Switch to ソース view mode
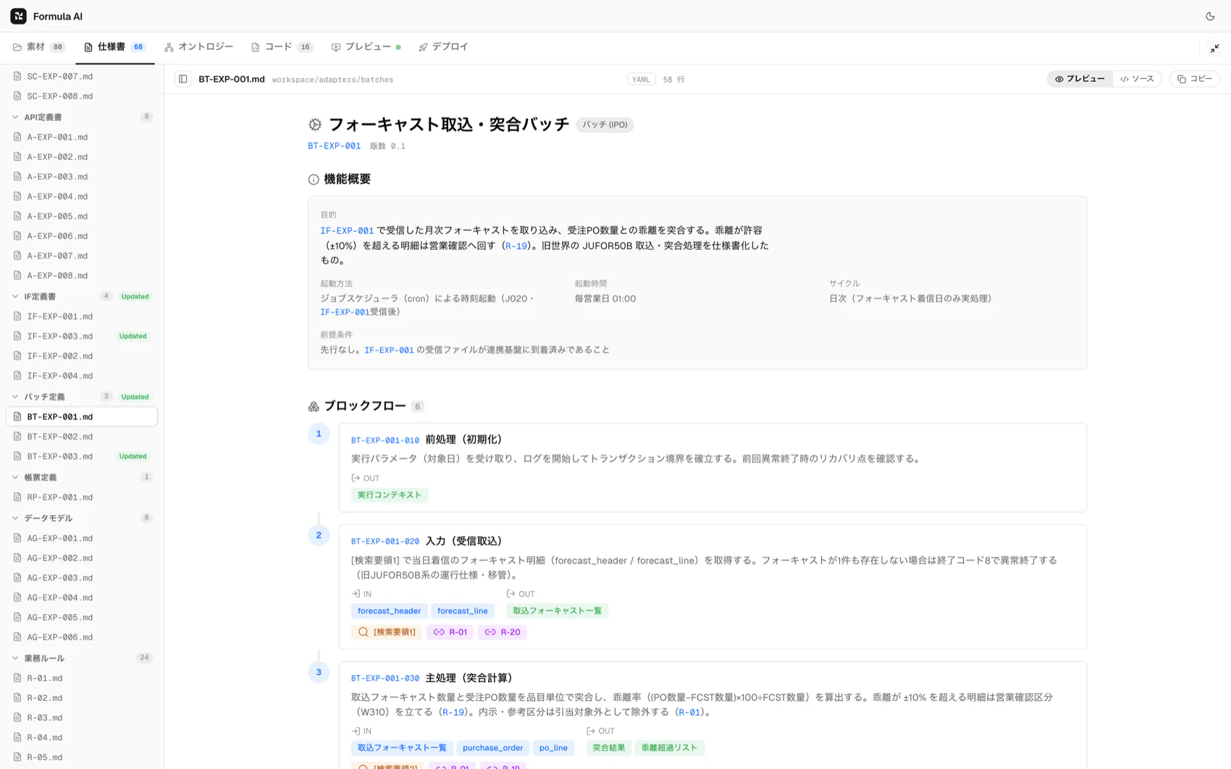This screenshot has width=1231, height=769. coord(1137,79)
